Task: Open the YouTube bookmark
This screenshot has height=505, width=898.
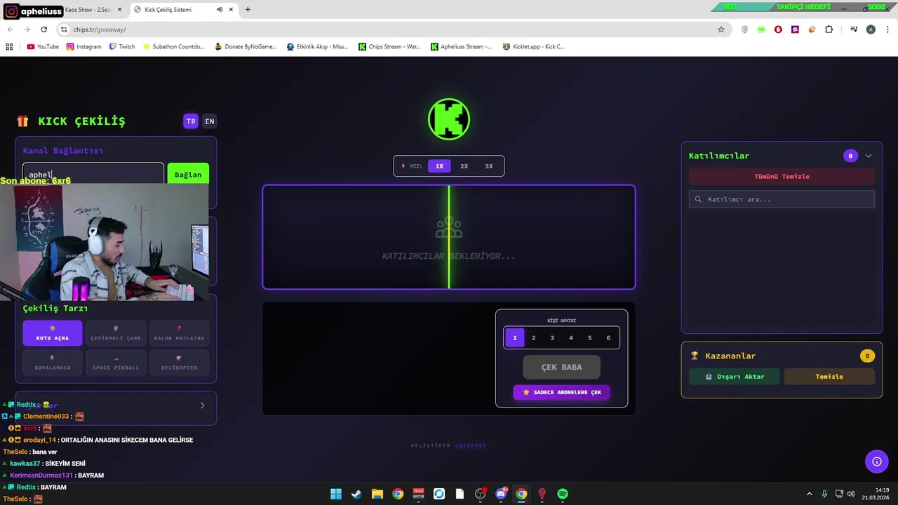Action: click(43, 47)
